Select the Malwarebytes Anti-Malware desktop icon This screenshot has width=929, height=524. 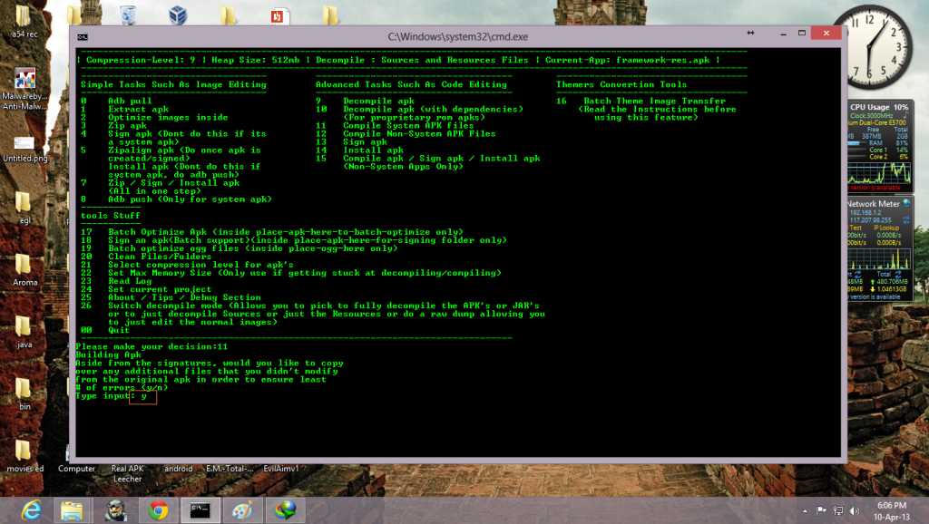(24, 89)
